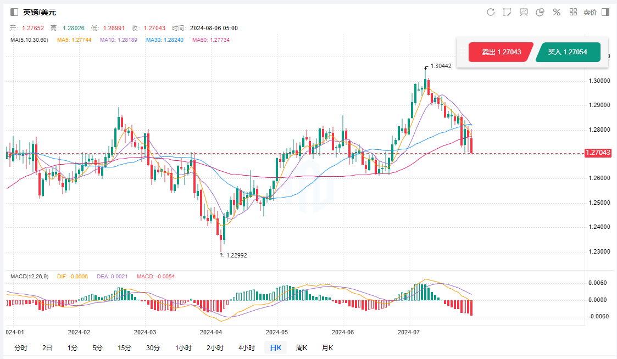Open the four-square grid layout icon
The height and width of the screenshot is (359, 617).
(573, 12)
